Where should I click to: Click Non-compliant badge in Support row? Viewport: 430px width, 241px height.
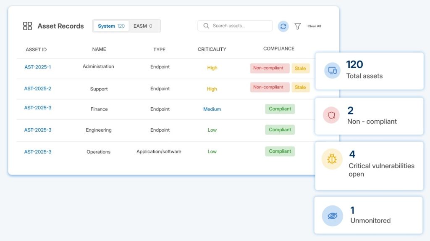tap(270, 87)
